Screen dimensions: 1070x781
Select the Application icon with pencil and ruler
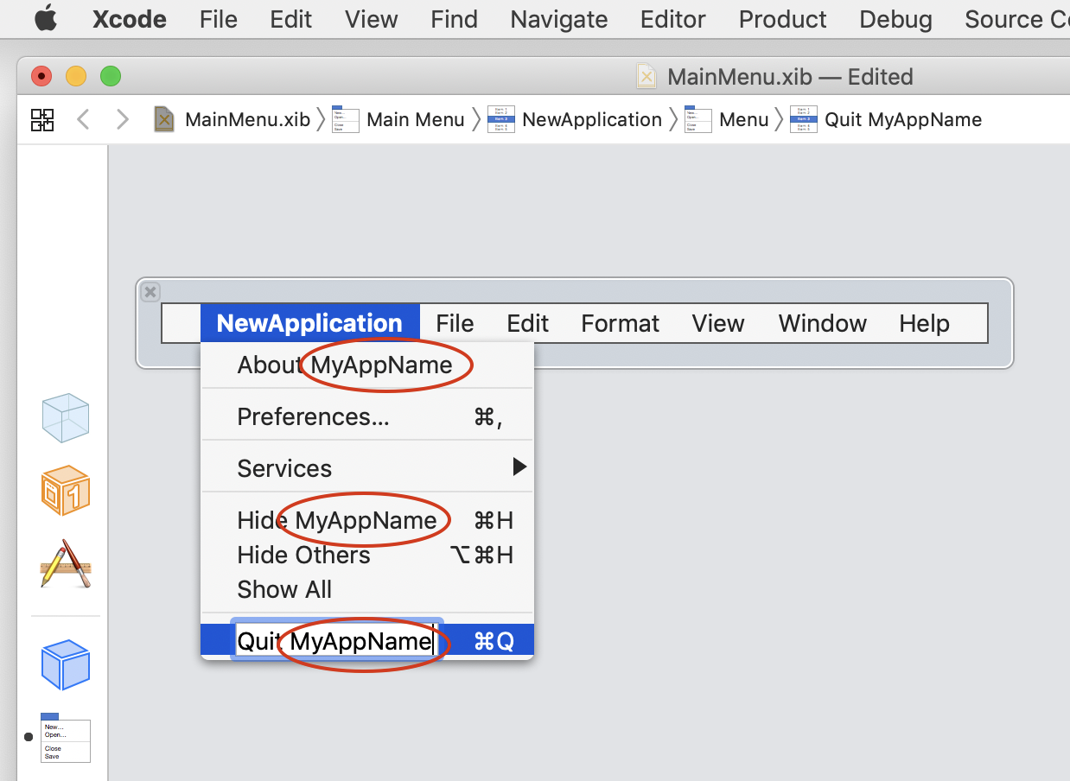[x=66, y=564]
